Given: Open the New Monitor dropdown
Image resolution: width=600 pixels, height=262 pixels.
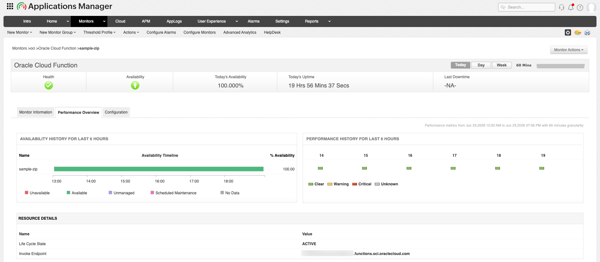Looking at the screenshot, I should pyautogui.click(x=20, y=32).
